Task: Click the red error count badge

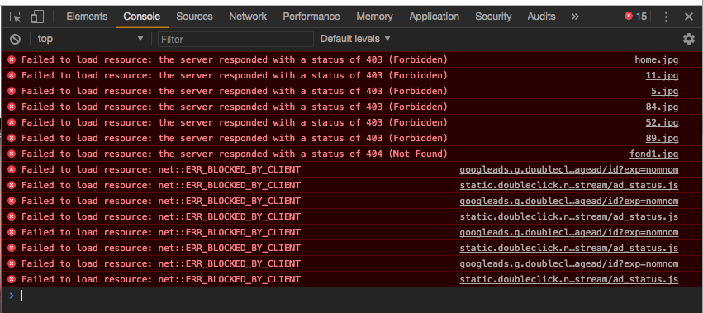Action: (636, 17)
